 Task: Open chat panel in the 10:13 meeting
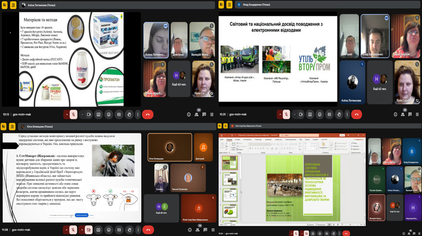[204, 115]
